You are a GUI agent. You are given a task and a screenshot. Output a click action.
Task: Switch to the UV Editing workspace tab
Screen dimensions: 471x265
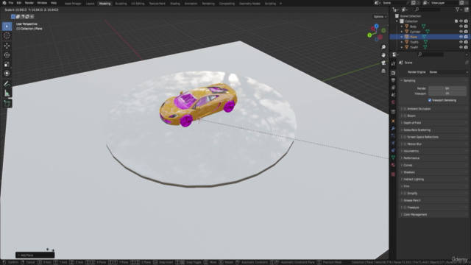click(138, 4)
